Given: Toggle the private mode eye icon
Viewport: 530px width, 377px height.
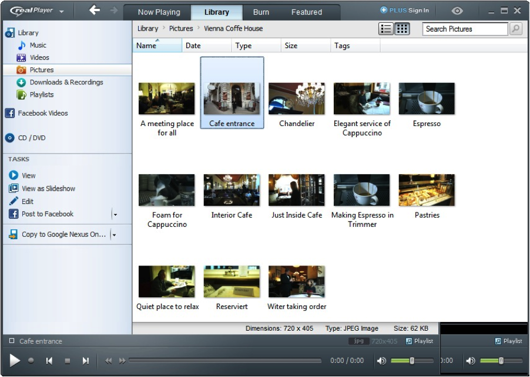Looking at the screenshot, I should pyautogui.click(x=457, y=11).
